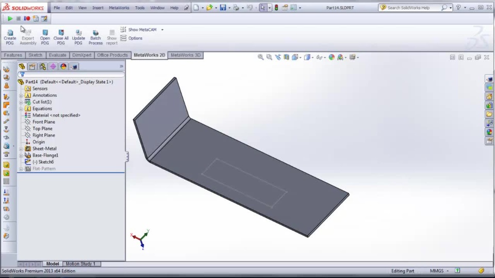Open the Help menu
The height and width of the screenshot is (278, 495).
click(x=174, y=8)
